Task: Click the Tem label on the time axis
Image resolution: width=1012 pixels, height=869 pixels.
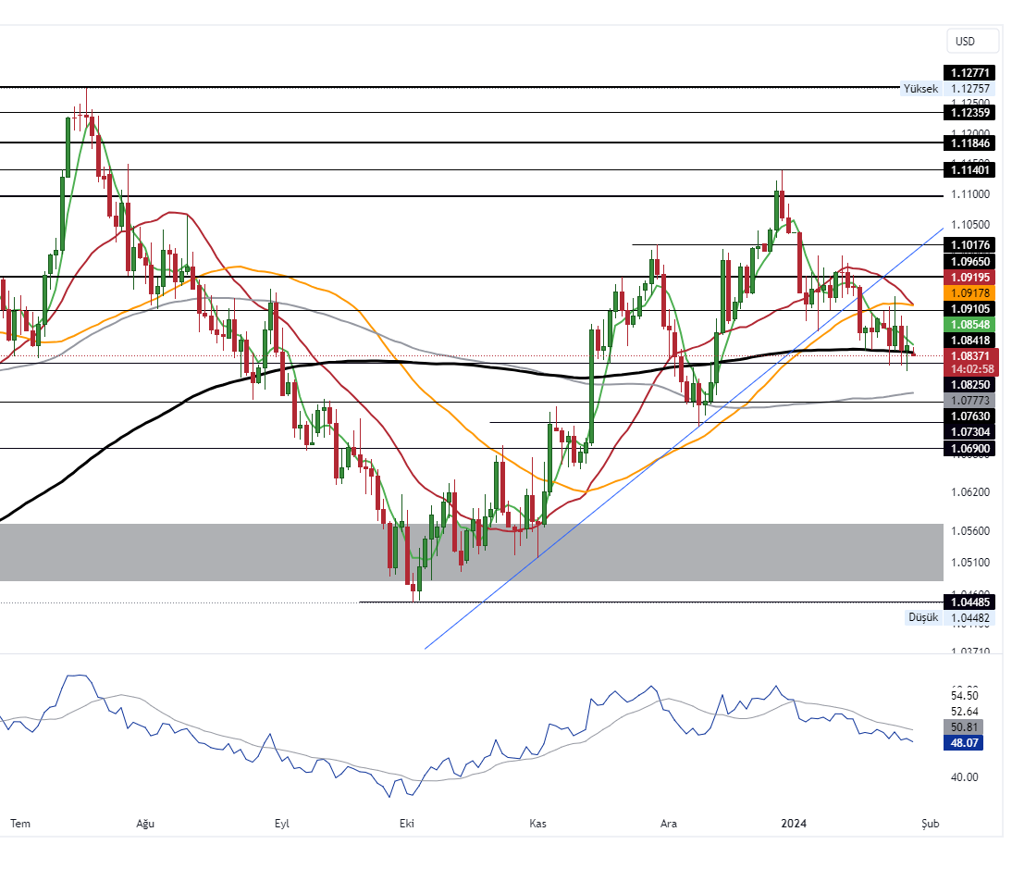Action: (x=20, y=822)
